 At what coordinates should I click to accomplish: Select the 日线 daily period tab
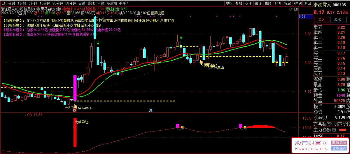(x=82, y=4)
